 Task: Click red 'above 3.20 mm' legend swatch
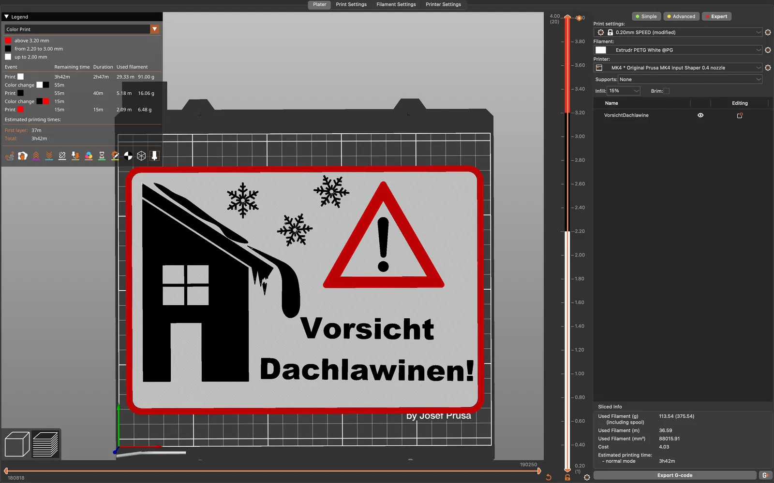8,41
